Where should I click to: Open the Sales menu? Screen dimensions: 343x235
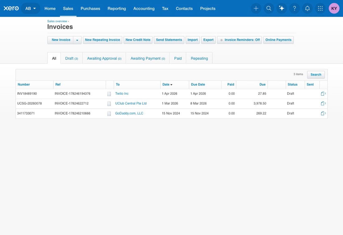click(x=68, y=8)
